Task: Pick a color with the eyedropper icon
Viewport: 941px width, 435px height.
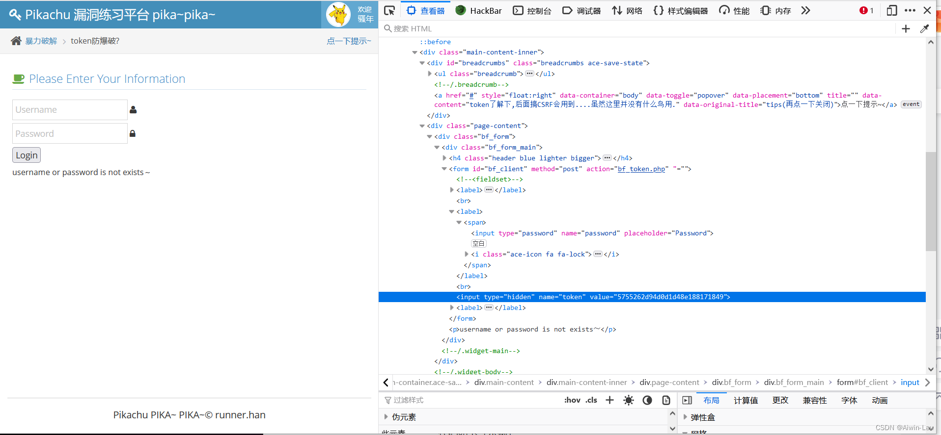Action: (x=924, y=28)
